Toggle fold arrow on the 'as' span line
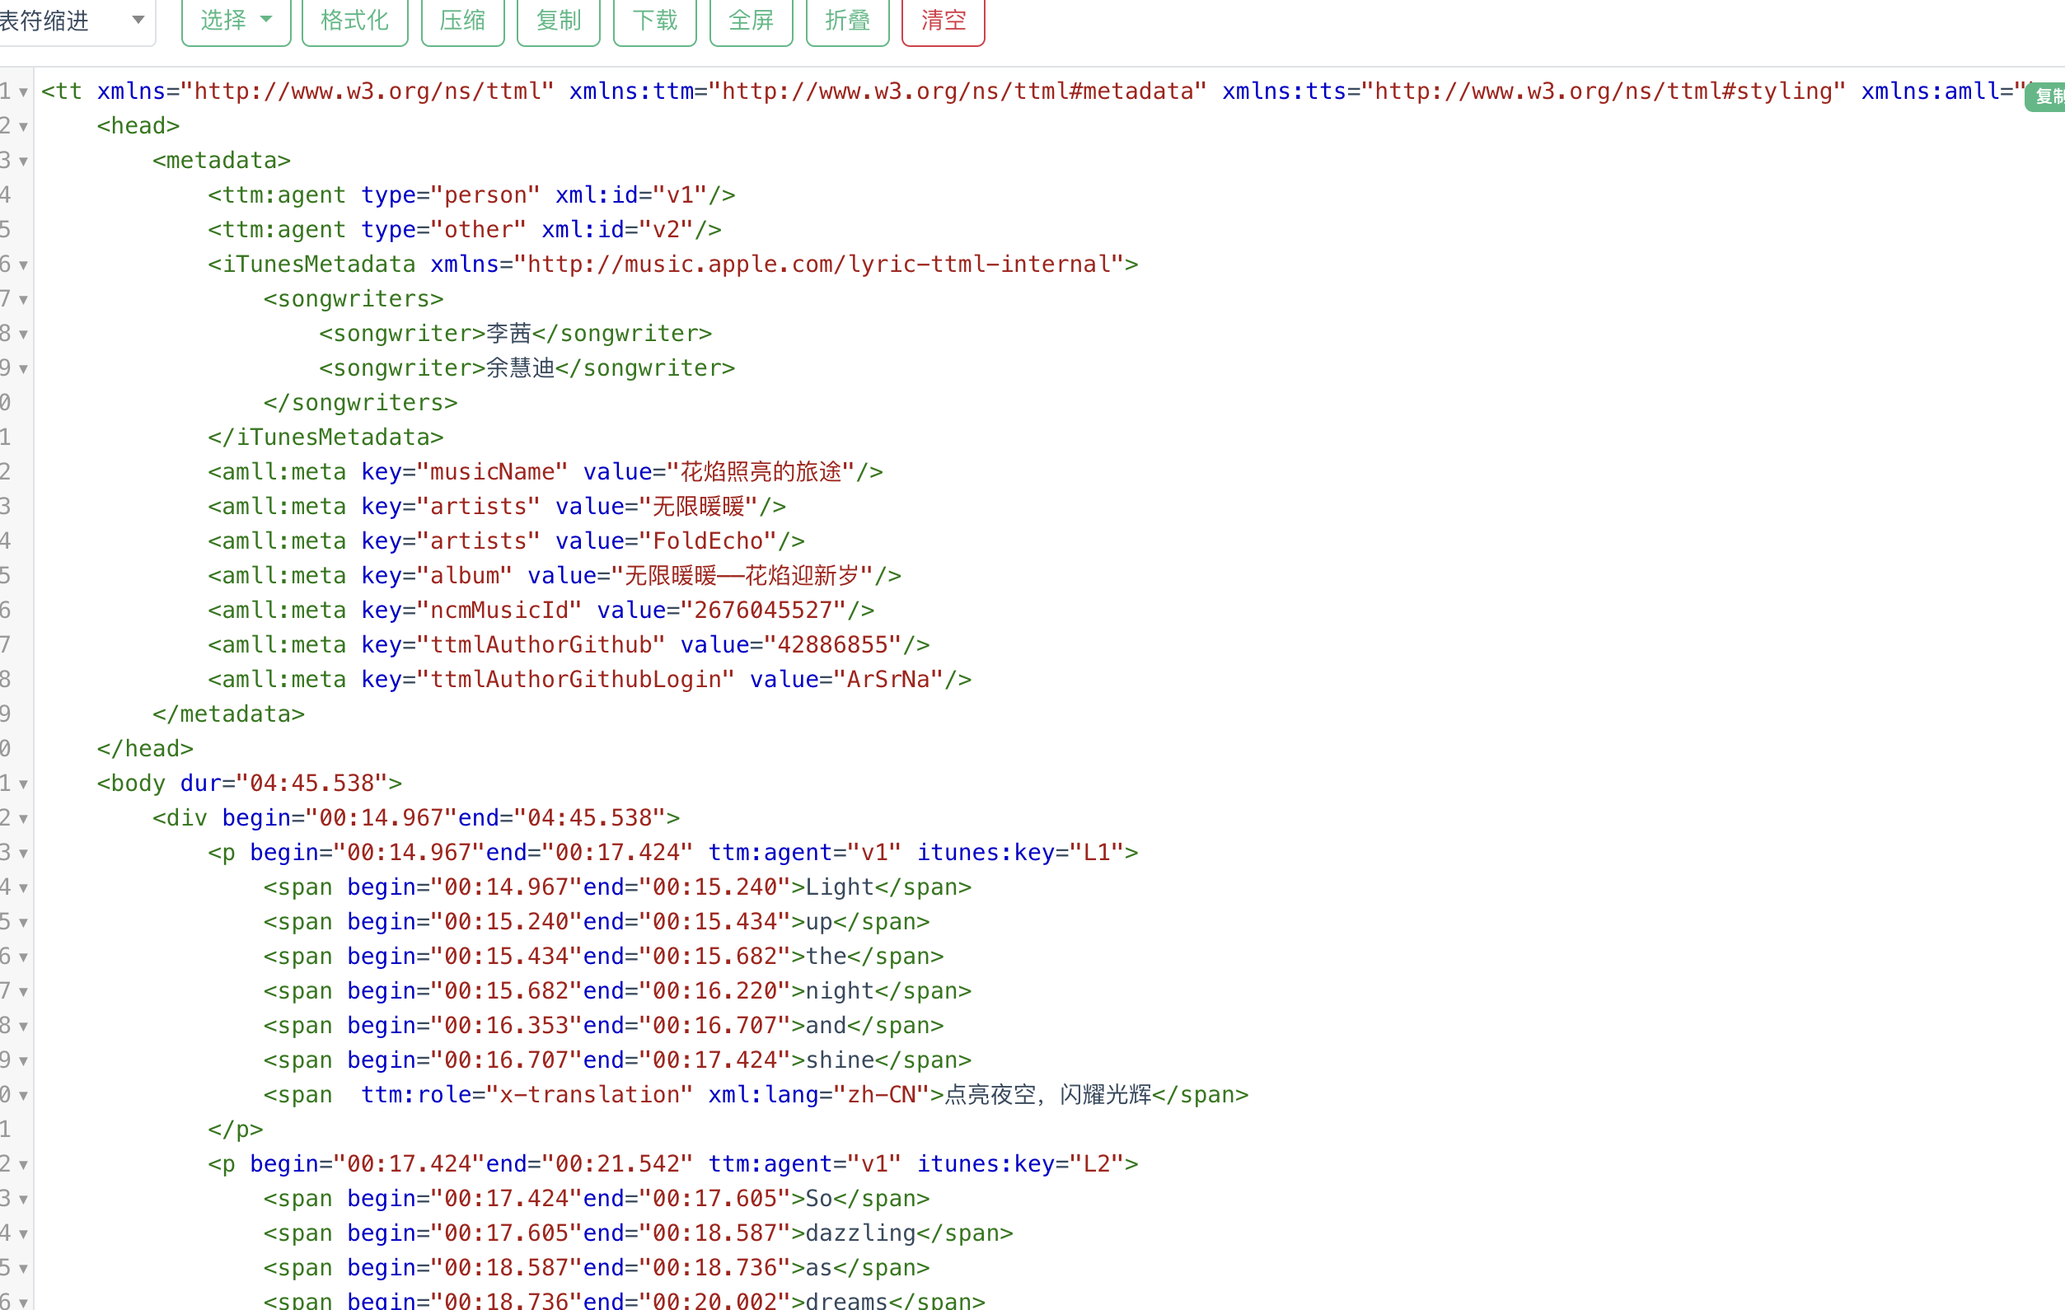Image resolution: width=2065 pixels, height=1310 pixels. [x=23, y=1269]
